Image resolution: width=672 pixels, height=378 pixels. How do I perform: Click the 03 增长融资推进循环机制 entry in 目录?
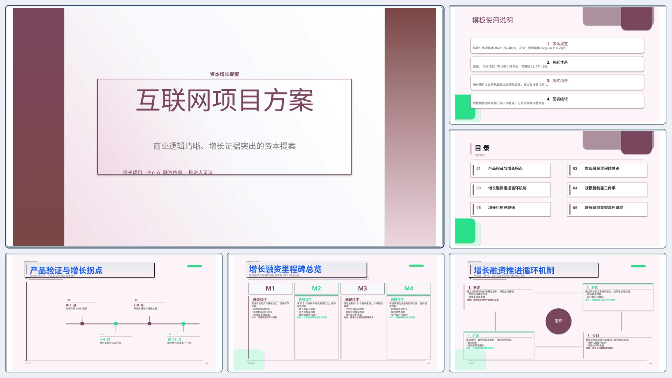(x=511, y=190)
